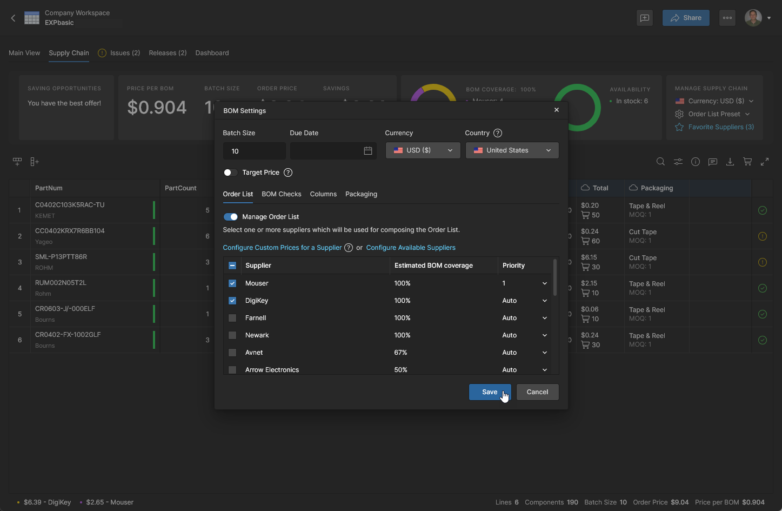Click the add column icon above the table
This screenshot has width=782, height=511.
click(35, 162)
